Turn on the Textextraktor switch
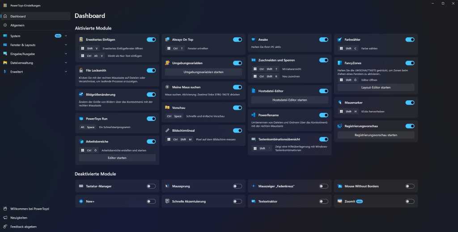 tap(323, 201)
